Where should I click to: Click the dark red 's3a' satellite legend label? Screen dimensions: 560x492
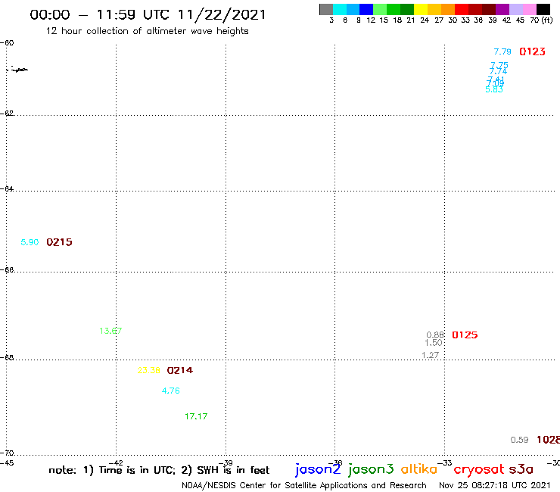pos(521,469)
